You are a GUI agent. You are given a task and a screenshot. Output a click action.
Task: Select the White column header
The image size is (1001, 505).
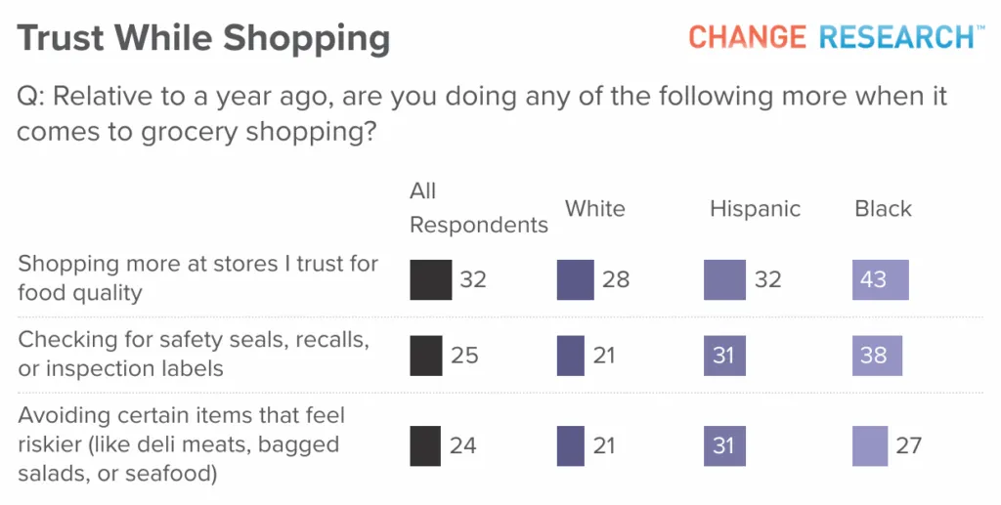[x=595, y=208]
